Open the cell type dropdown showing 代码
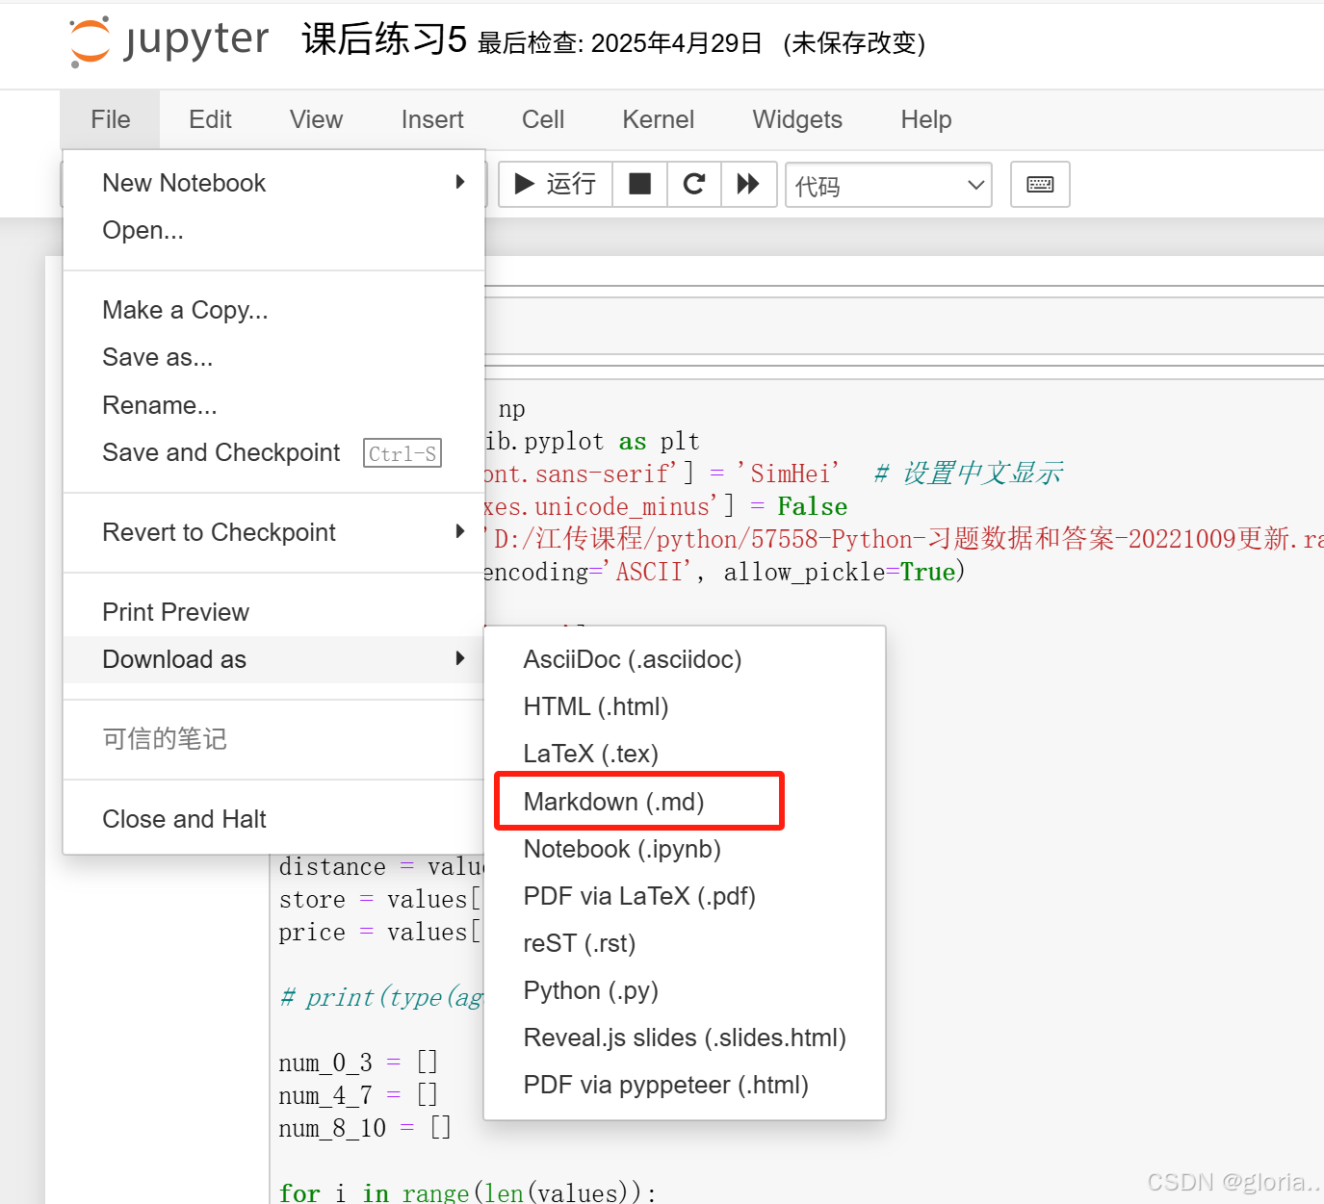 coord(887,184)
